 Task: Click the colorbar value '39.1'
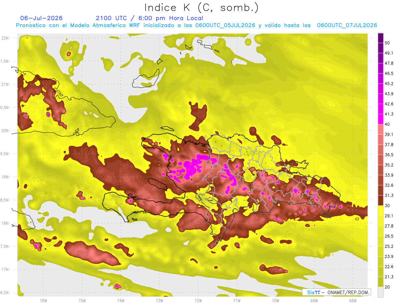pyautogui.click(x=389, y=134)
